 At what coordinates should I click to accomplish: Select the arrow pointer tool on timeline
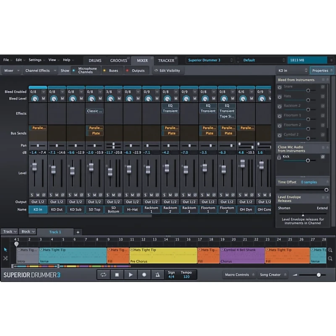(x=5, y=250)
